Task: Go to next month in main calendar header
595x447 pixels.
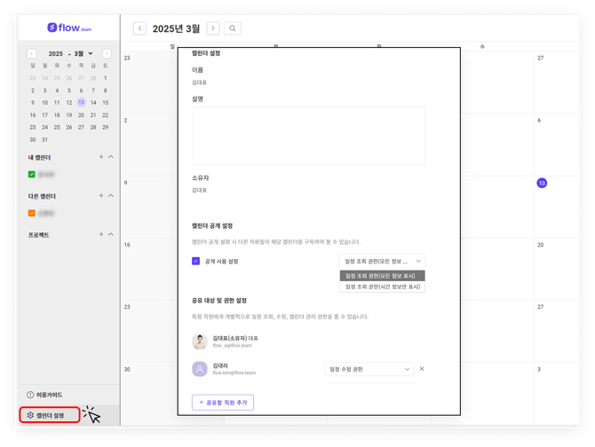Action: coord(213,28)
